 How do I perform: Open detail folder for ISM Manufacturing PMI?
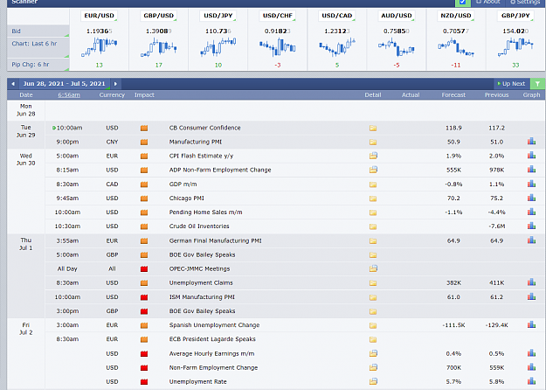[373, 297]
